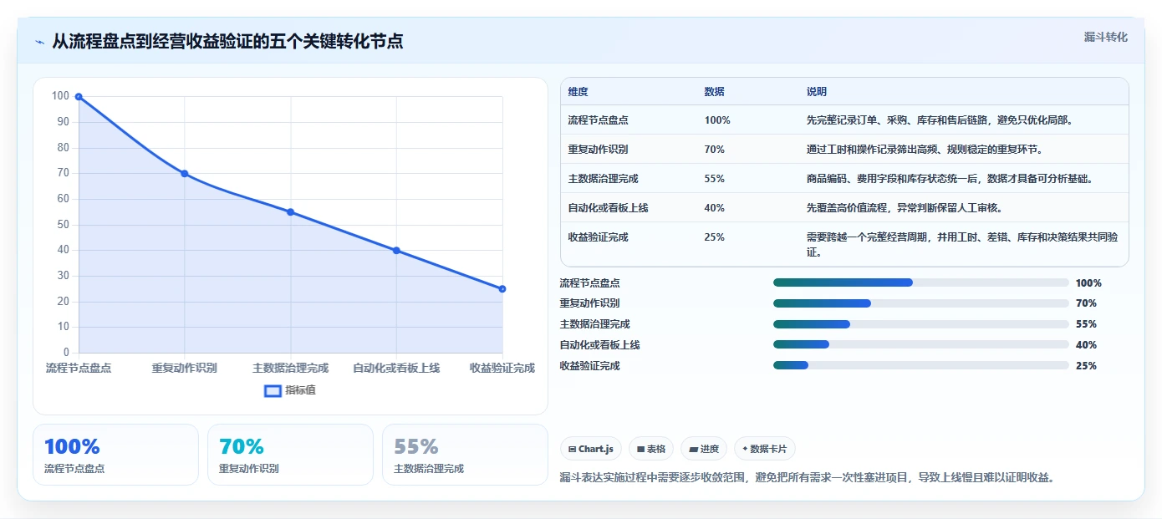Screen dimensions: 1162x519
Task: Click the description starting 需要跨越一个完整经营周期
Action: (x=962, y=244)
